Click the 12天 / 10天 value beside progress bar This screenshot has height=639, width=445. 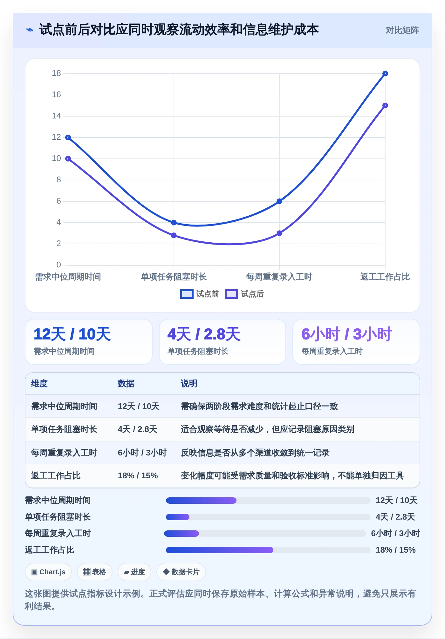pyautogui.click(x=396, y=501)
